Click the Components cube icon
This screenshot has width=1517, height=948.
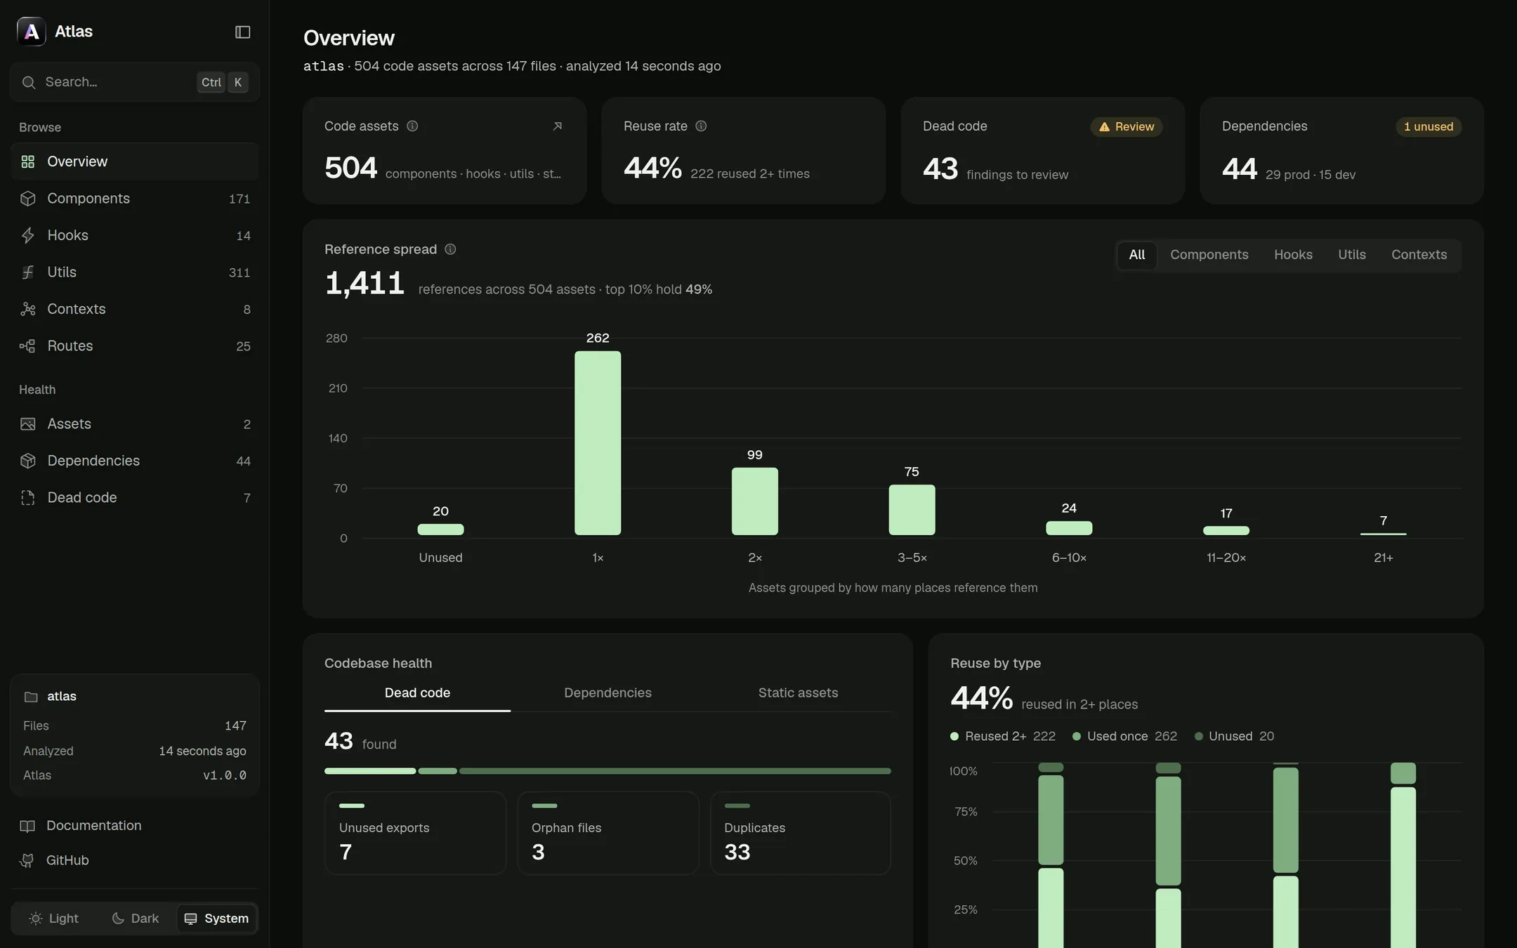[28, 199]
